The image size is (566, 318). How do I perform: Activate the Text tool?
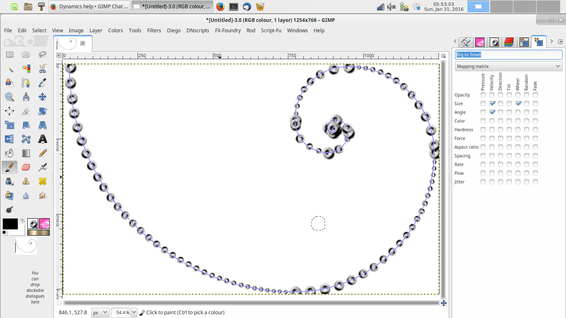click(42, 139)
